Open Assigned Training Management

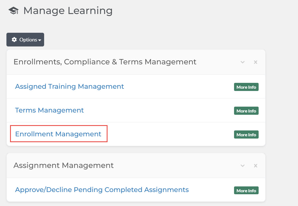click(x=69, y=86)
